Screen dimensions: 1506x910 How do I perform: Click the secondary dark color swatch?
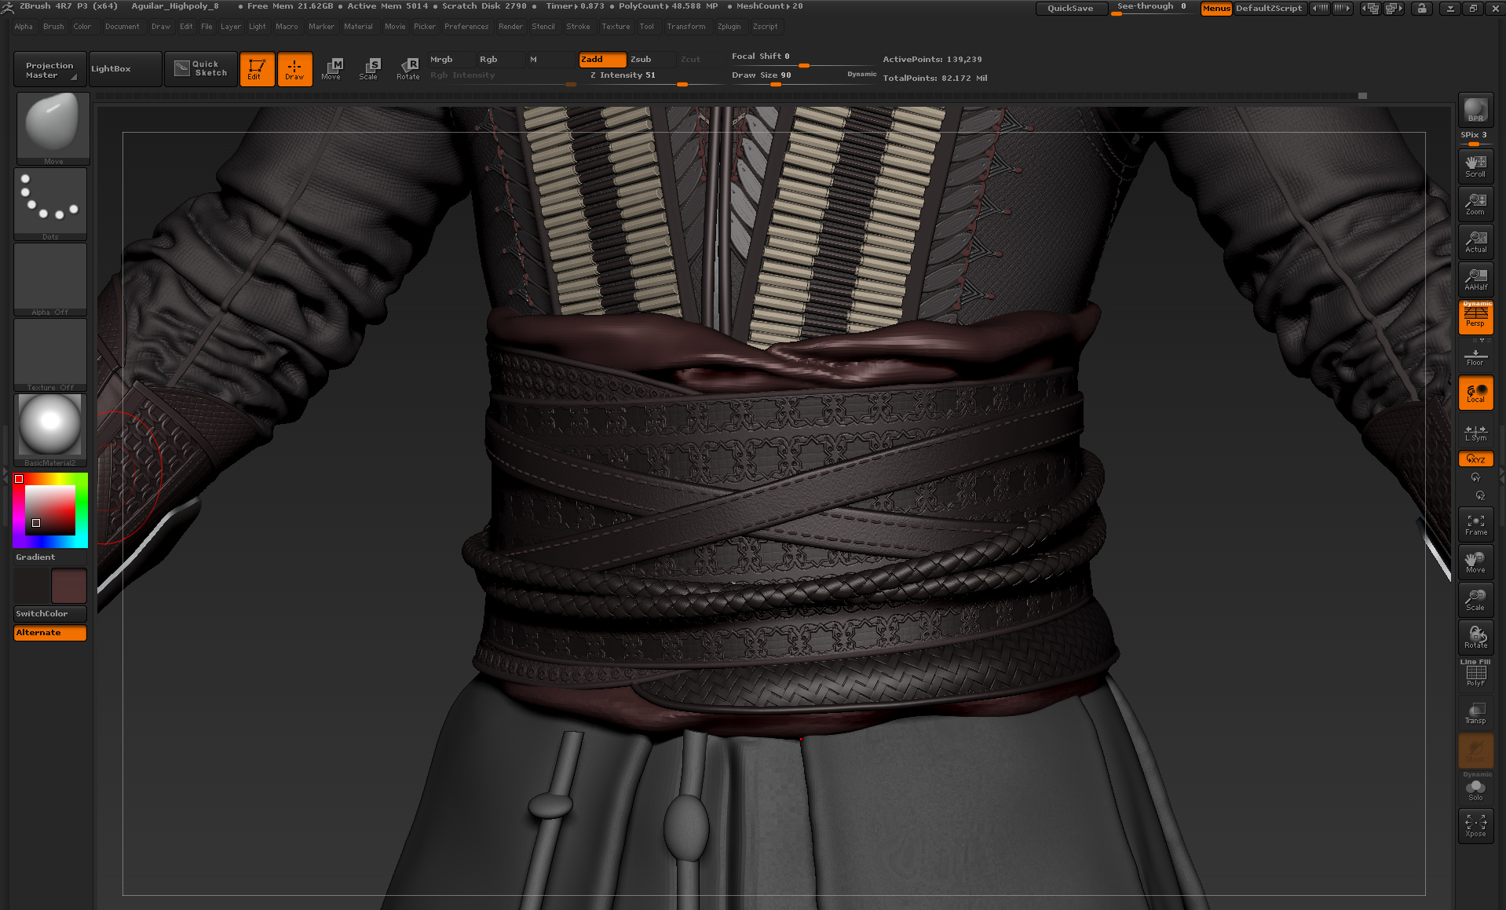(31, 586)
